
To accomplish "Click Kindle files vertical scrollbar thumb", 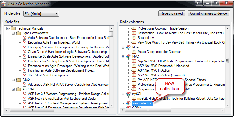I will click(x=111, y=34).
